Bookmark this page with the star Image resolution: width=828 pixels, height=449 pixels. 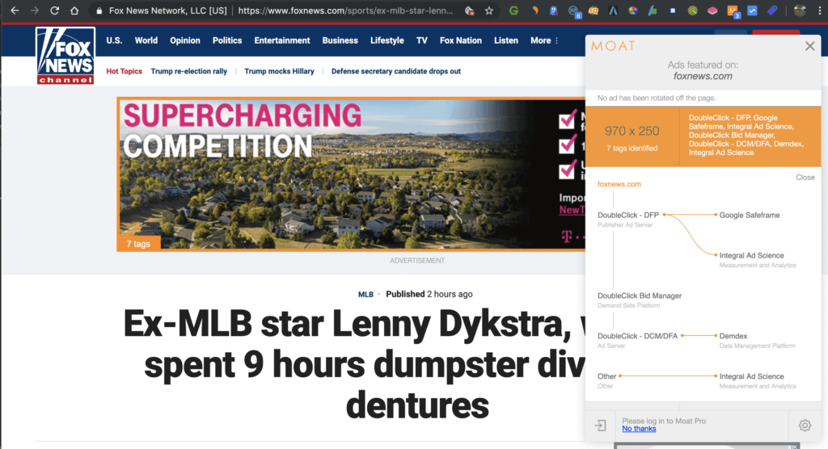(x=489, y=10)
